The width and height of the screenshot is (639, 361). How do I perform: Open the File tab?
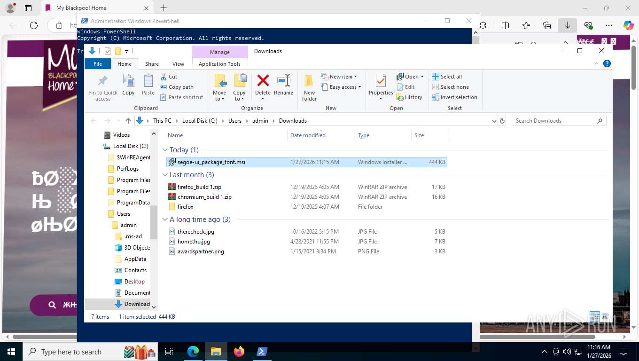pos(98,64)
